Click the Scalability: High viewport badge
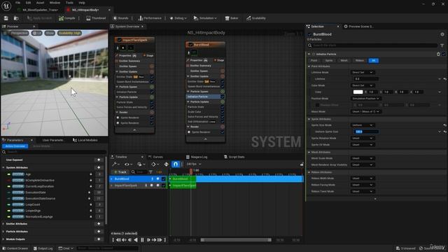Screen dimensions: 448x252 70,33
